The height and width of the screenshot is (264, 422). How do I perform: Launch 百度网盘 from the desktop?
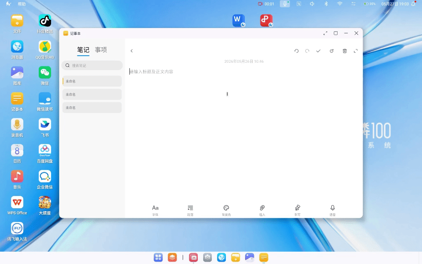[x=45, y=153]
